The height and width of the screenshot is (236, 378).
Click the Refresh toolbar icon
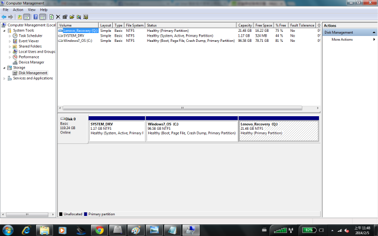click(51, 17)
